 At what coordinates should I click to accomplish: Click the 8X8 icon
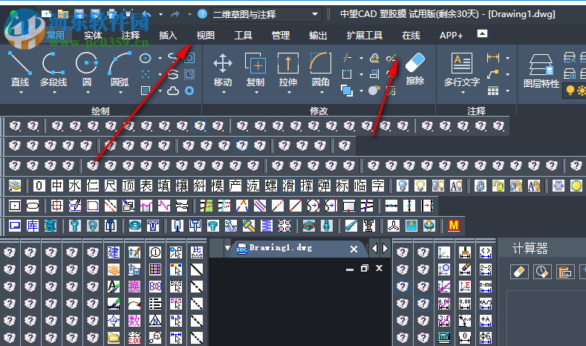tap(155, 287)
